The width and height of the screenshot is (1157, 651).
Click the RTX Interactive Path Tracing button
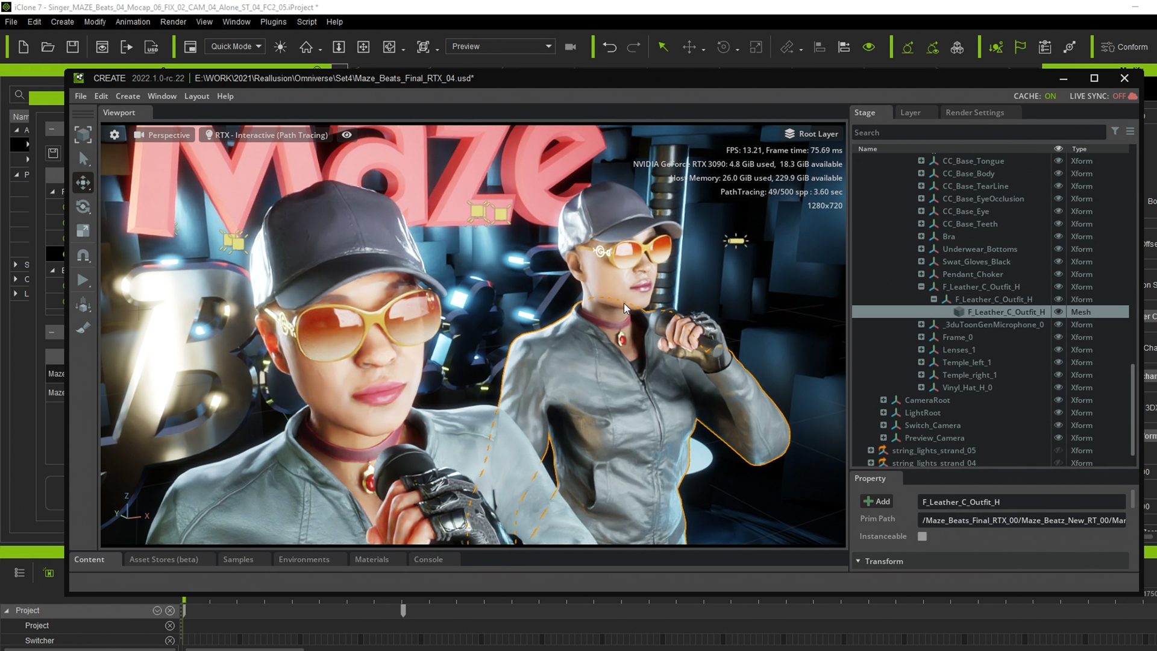click(x=267, y=135)
